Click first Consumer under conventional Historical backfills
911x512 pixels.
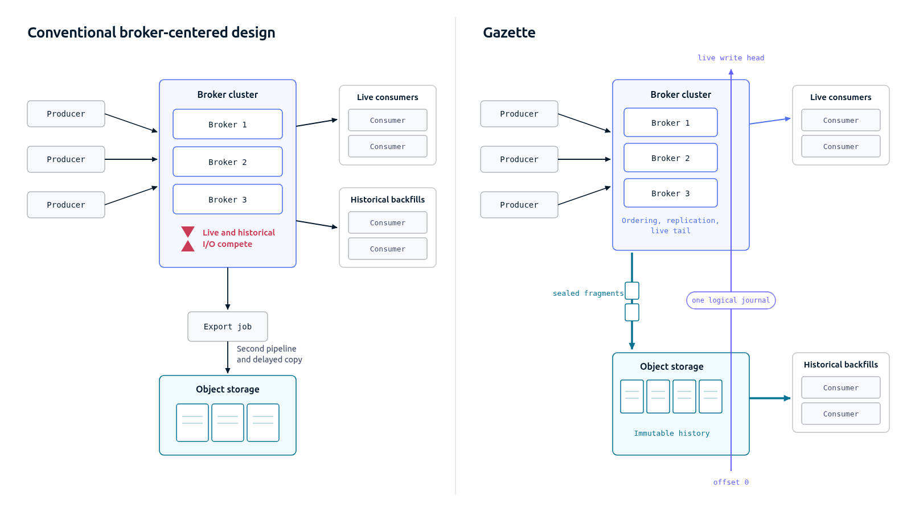pyautogui.click(x=388, y=222)
